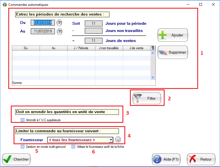Enable Arrondir à l'U.C supérieure checkbox

[23, 120]
